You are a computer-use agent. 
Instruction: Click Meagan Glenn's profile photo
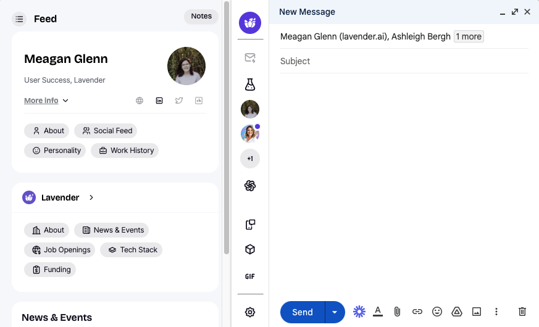(186, 66)
